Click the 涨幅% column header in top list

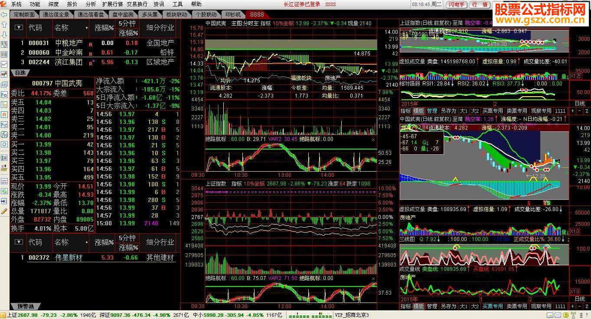pyautogui.click(x=104, y=27)
